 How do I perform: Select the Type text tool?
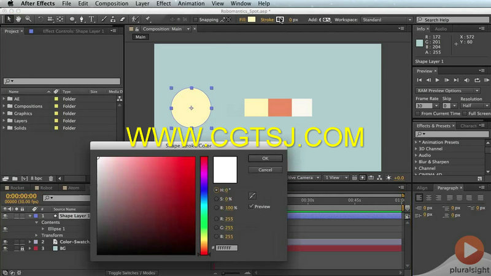[x=91, y=19]
